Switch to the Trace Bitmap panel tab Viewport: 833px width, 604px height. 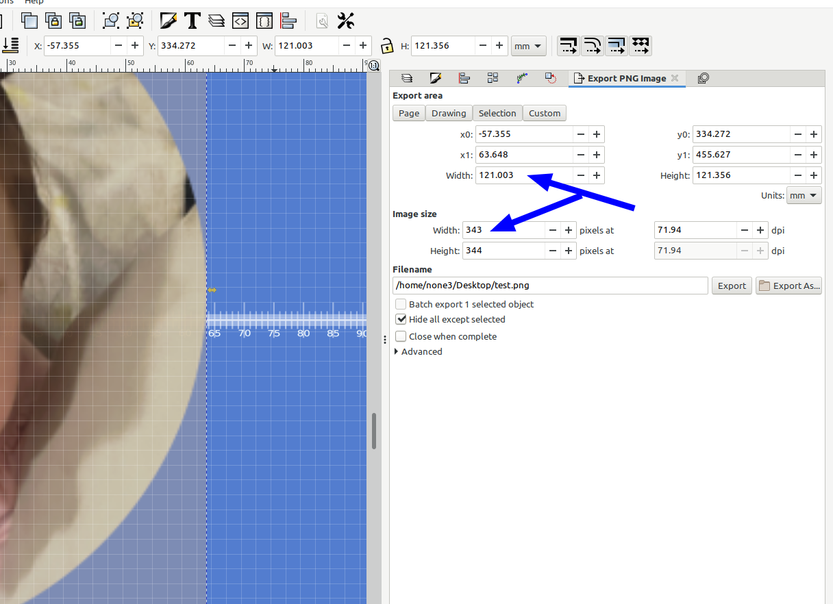pos(703,78)
